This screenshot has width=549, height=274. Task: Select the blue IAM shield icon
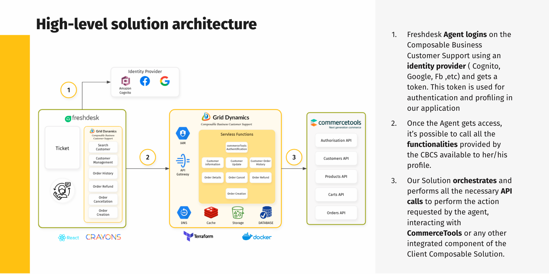[183, 133]
